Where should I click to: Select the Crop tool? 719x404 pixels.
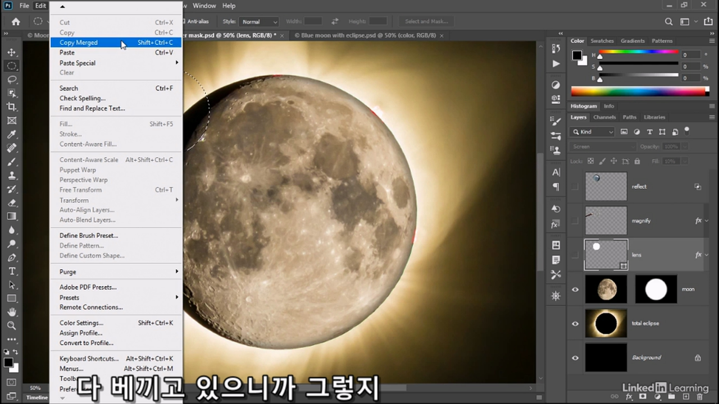[12, 107]
